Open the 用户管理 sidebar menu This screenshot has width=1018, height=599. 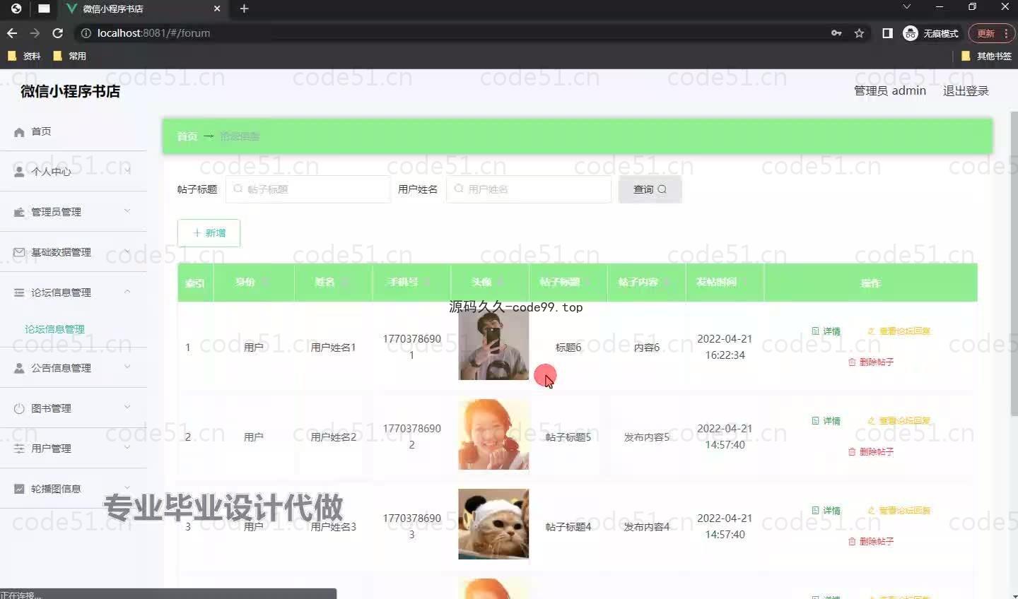coord(74,449)
